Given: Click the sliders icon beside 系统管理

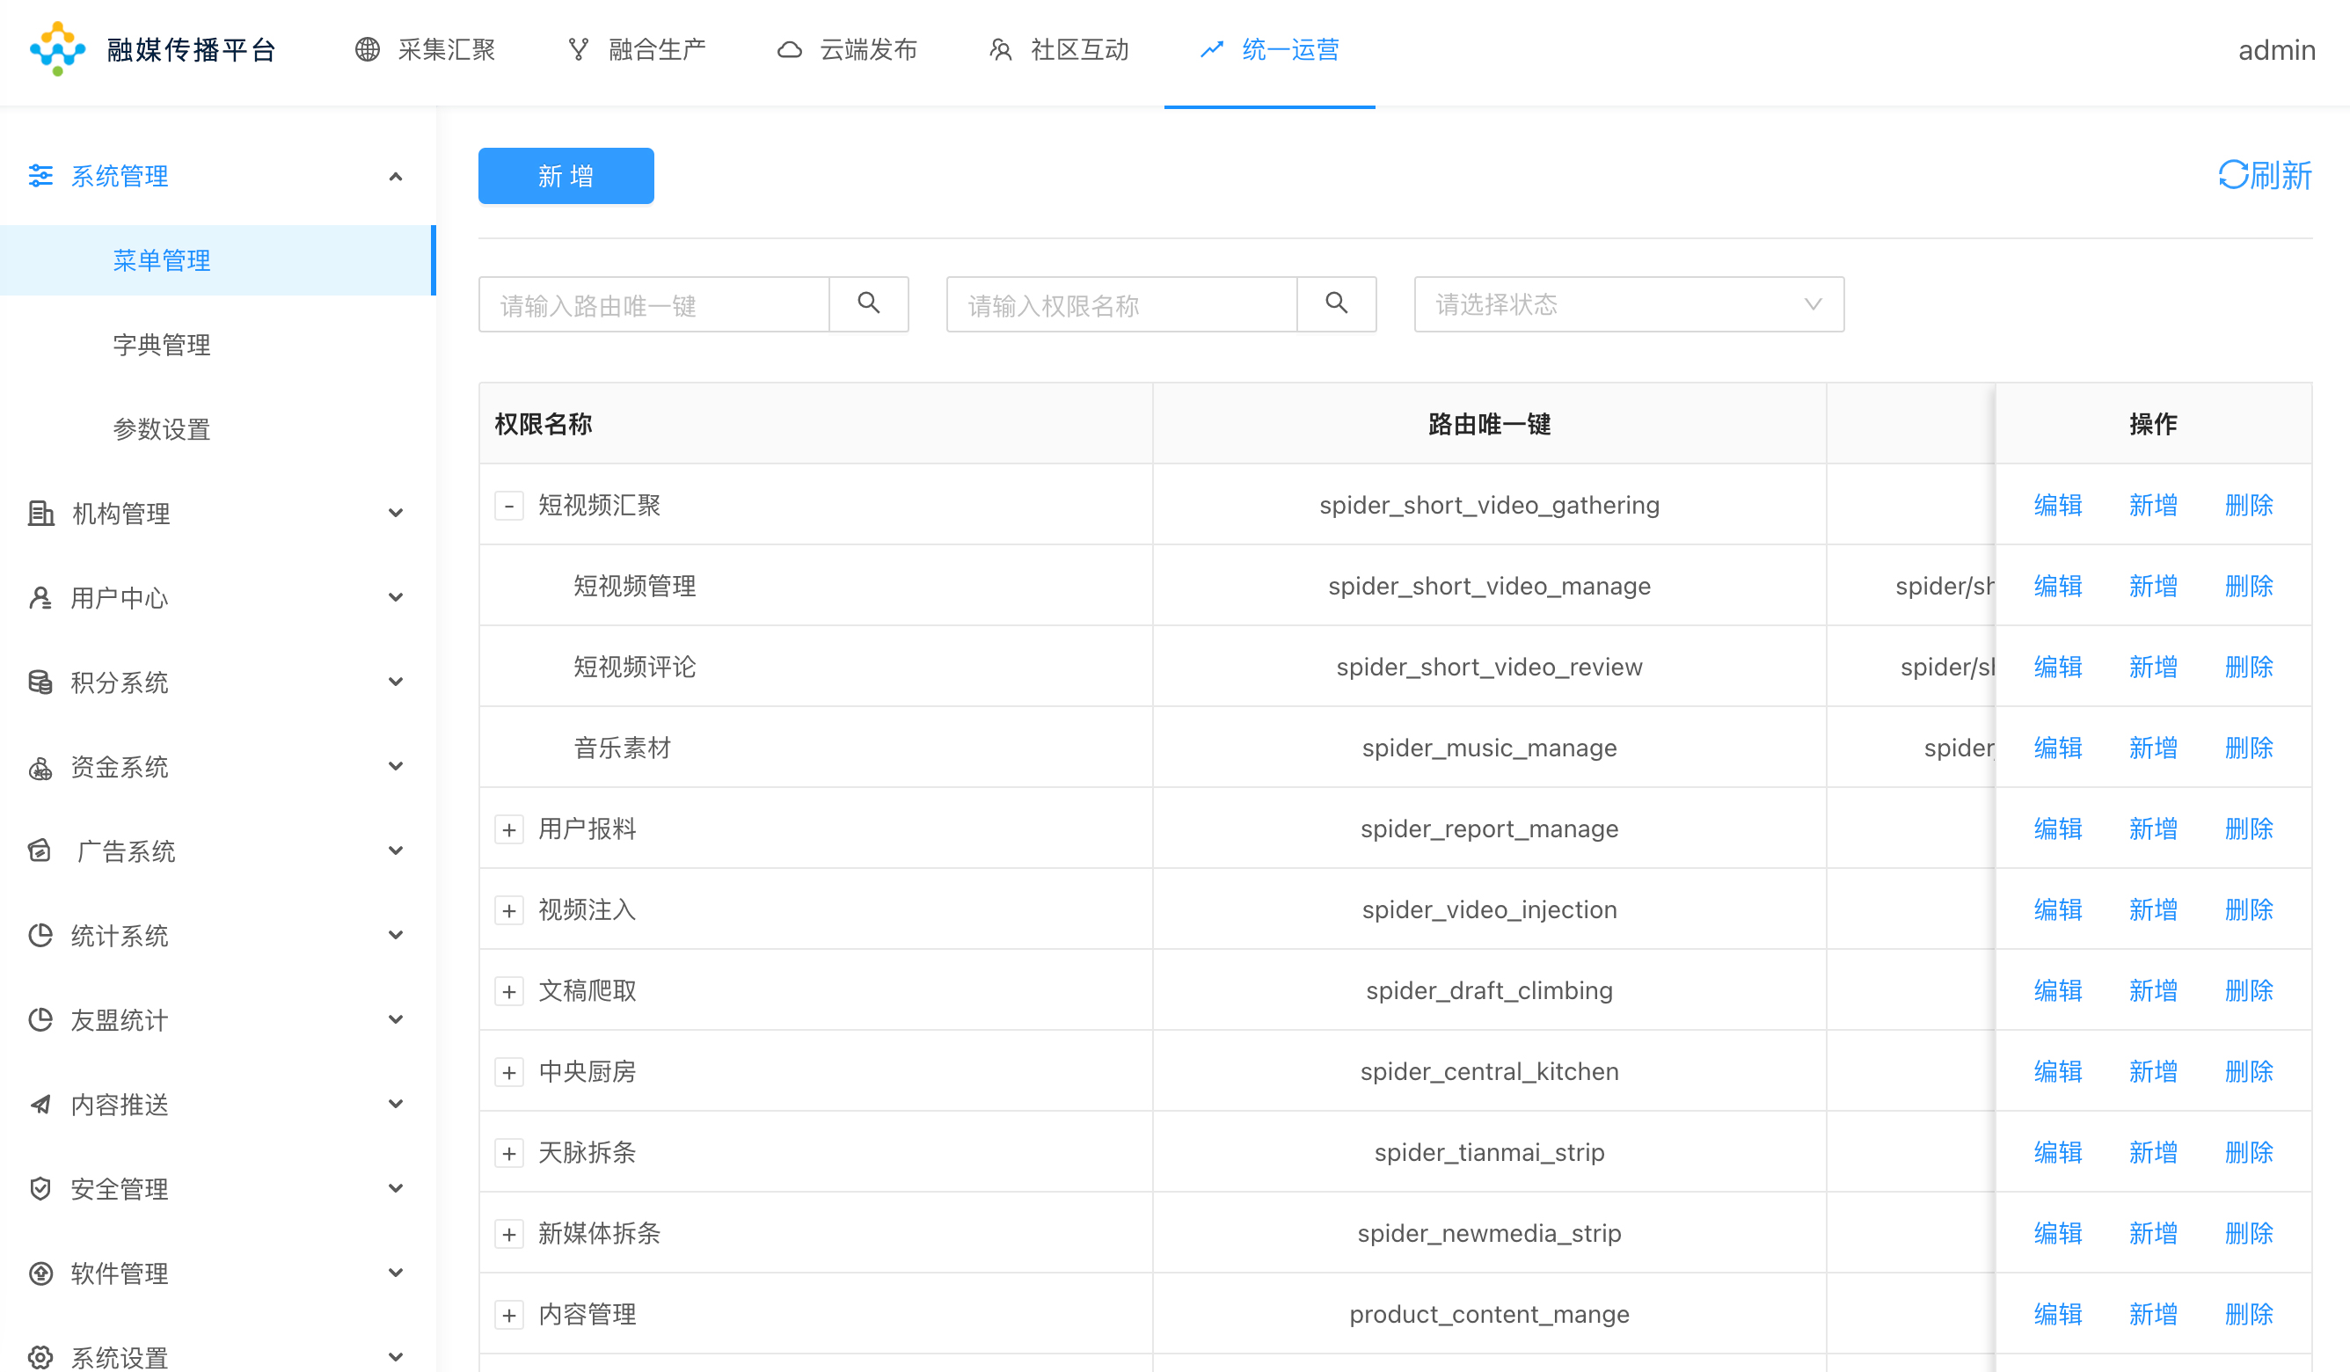Looking at the screenshot, I should tap(40, 175).
